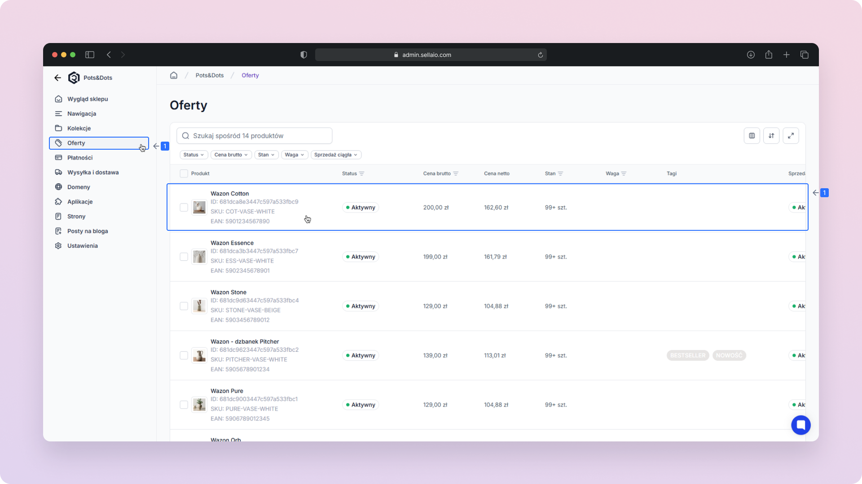Viewport: 862px width, 484px height.
Task: Check the Wazon - dzbanek Pitcher checkbox
Action: [184, 355]
